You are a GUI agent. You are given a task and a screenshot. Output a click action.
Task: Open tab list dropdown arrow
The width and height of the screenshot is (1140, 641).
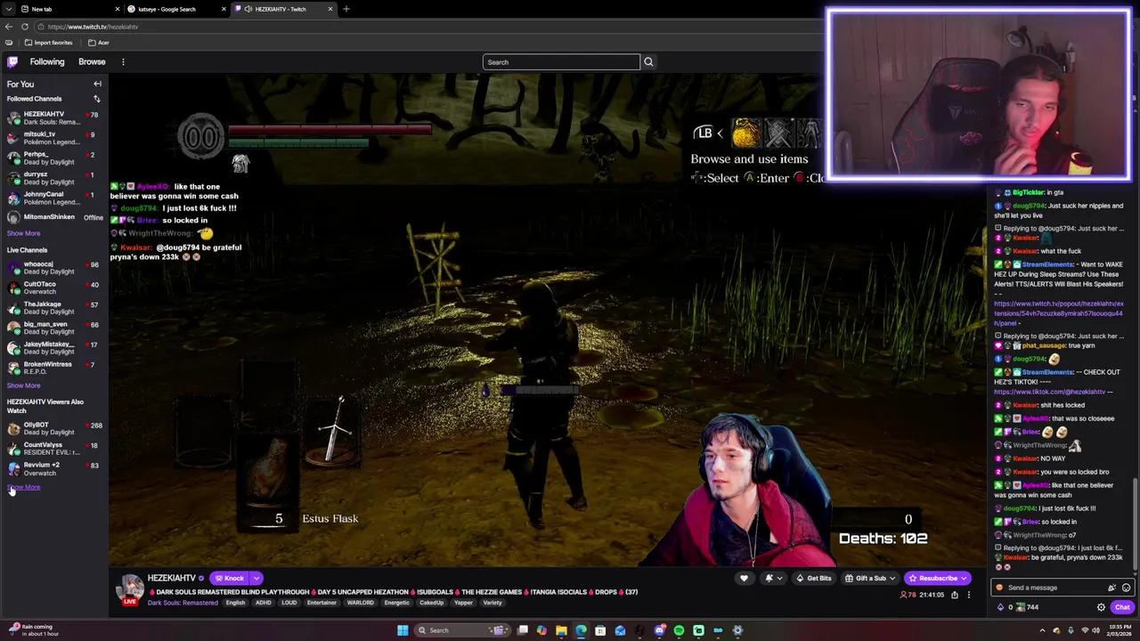tap(9, 9)
